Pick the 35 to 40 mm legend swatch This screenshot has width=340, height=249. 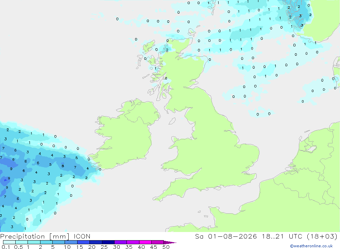(133, 242)
